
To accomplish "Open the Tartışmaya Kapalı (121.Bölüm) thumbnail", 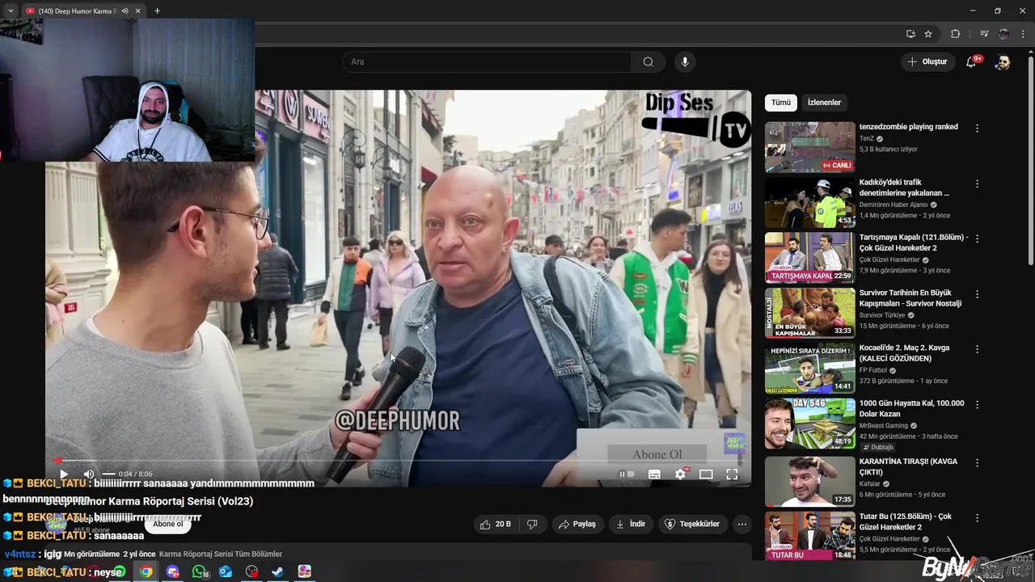I will 809,257.
